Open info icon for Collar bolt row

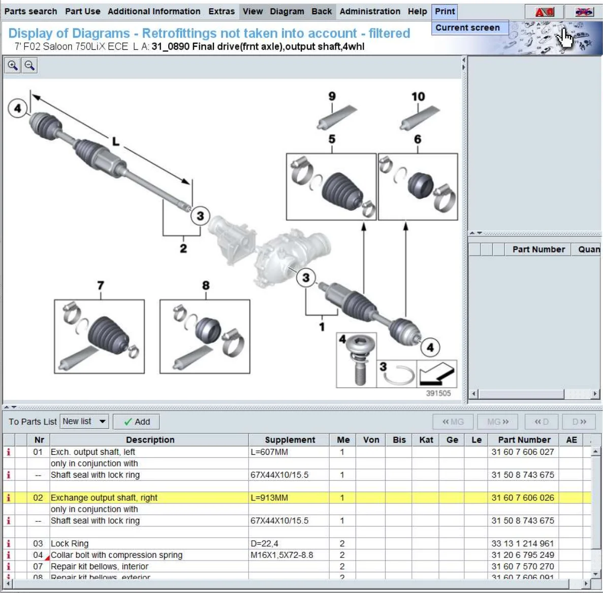point(9,555)
